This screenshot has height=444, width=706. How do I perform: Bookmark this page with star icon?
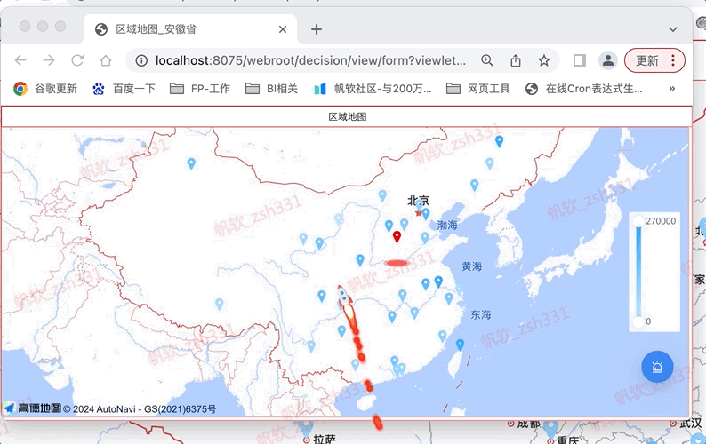(544, 60)
